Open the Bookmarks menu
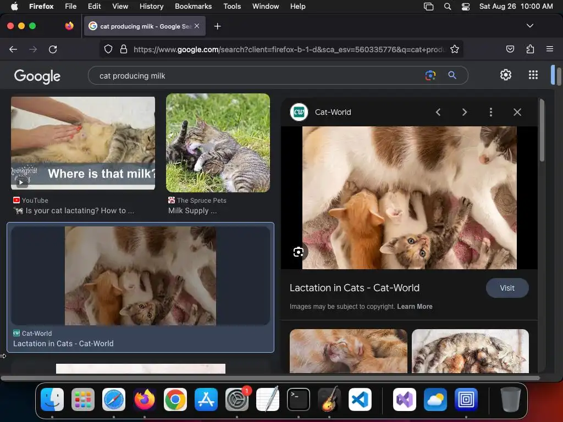 pos(193,7)
